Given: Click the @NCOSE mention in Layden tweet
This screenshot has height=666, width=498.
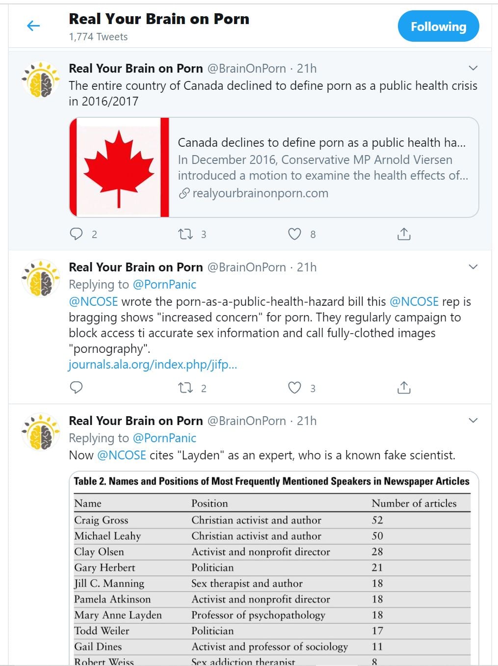Looking at the screenshot, I should [122, 455].
